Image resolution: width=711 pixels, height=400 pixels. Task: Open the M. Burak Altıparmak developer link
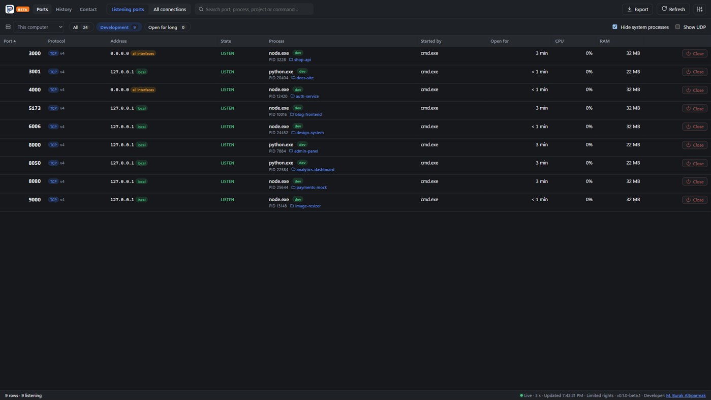click(686, 395)
